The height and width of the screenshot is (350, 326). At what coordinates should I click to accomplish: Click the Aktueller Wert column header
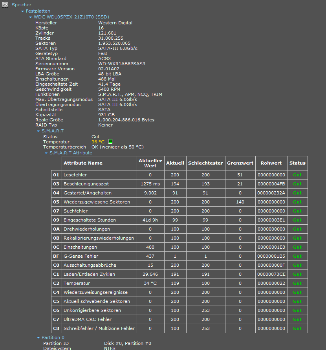[150, 163]
